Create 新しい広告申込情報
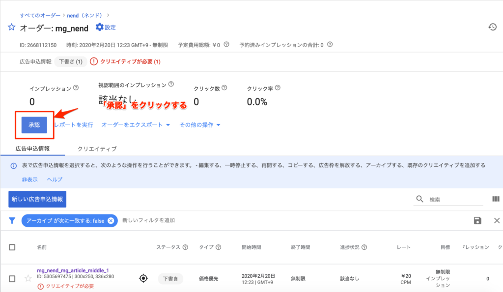Image resolution: width=503 pixels, height=292 pixels. click(x=37, y=199)
